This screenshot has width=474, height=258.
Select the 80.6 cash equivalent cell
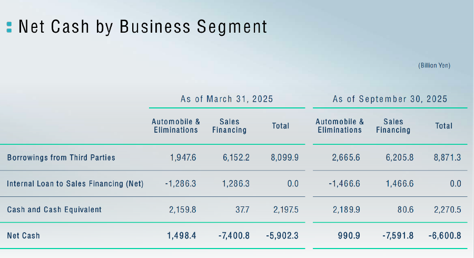(x=406, y=210)
